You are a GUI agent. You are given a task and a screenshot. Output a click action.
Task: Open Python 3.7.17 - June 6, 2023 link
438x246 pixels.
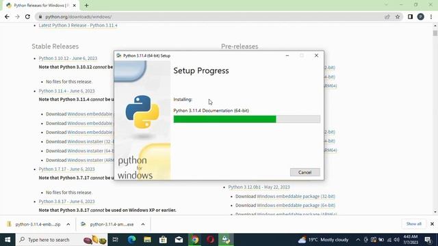[x=67, y=169]
